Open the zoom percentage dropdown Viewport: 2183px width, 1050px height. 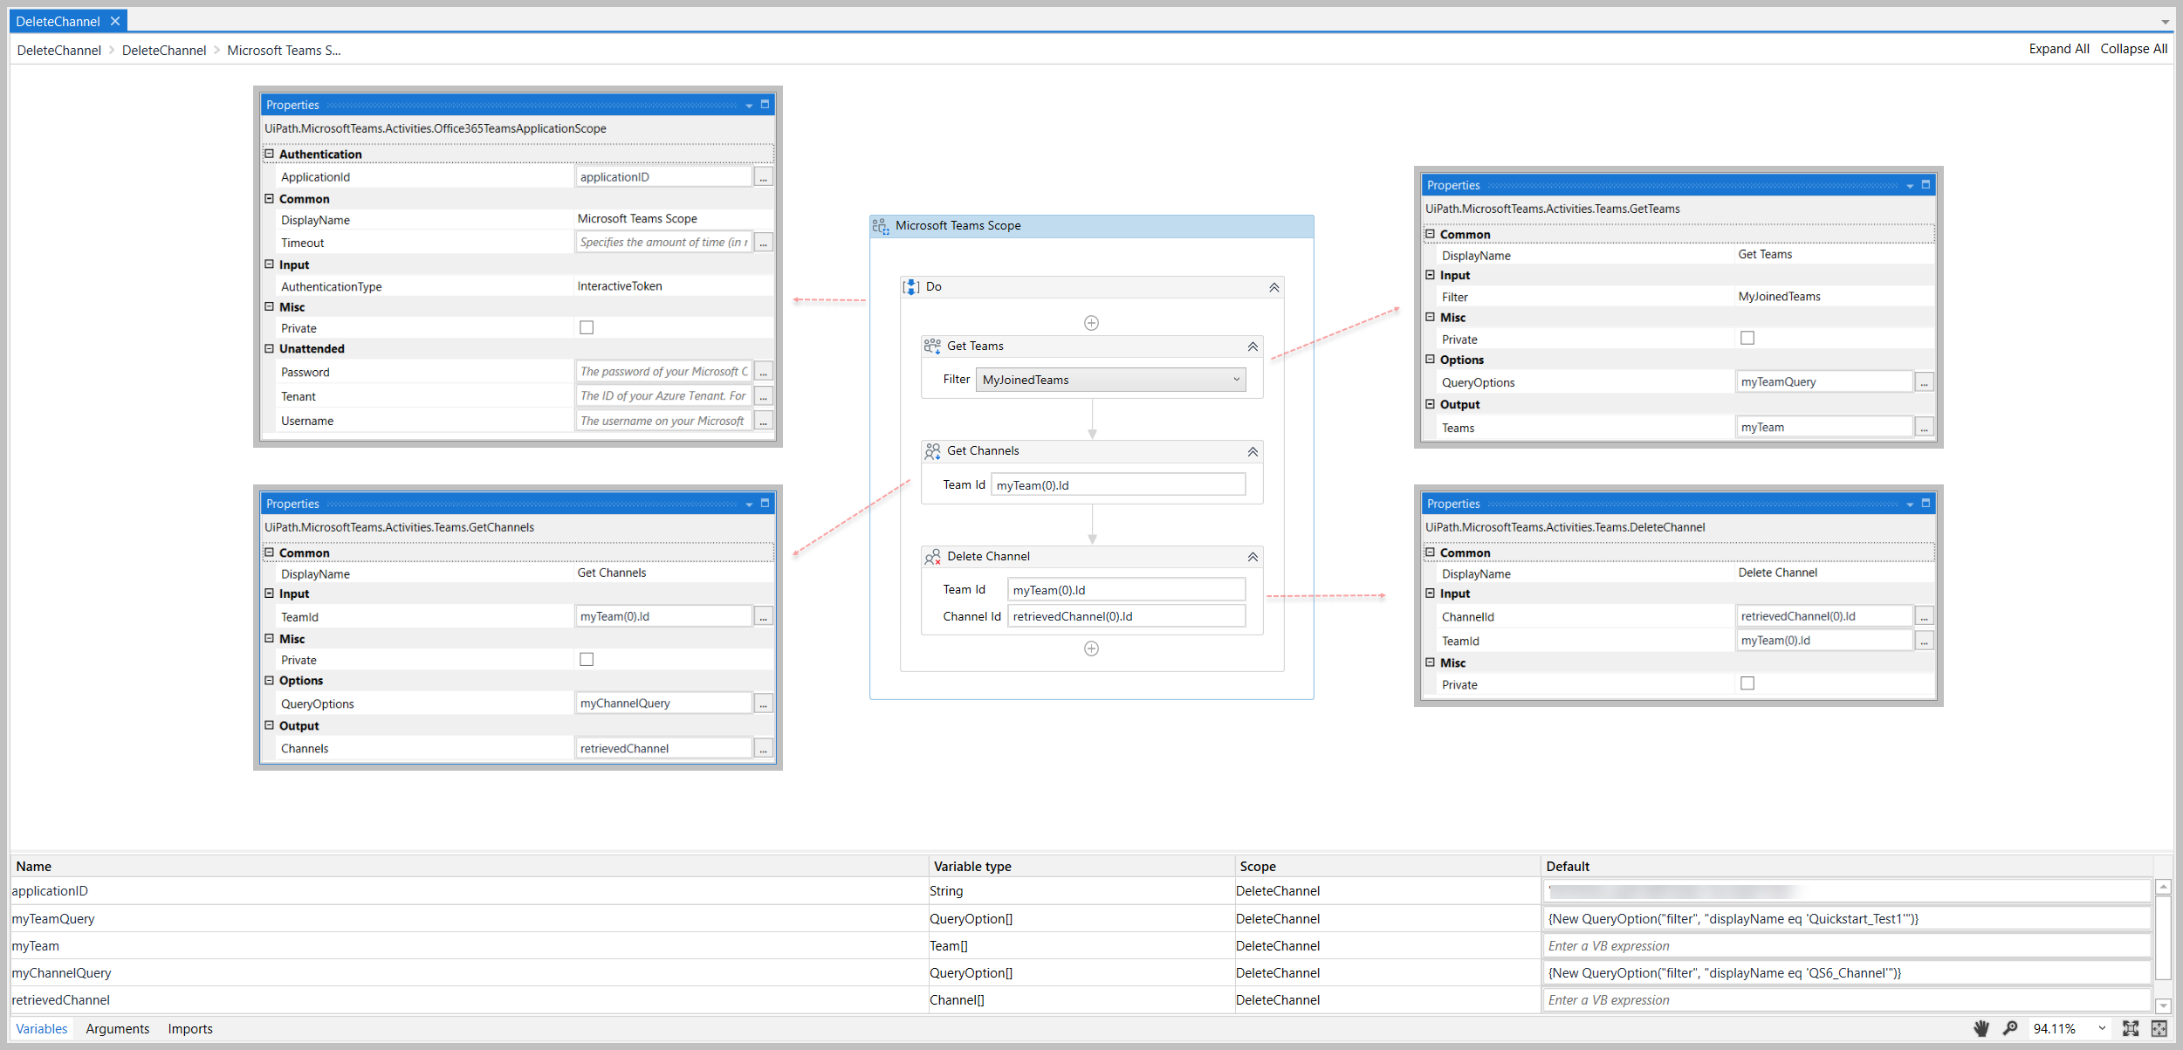coord(2102,1028)
